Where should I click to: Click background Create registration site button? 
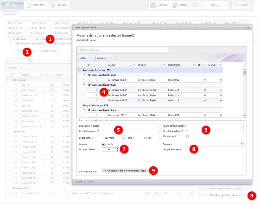click(x=225, y=195)
